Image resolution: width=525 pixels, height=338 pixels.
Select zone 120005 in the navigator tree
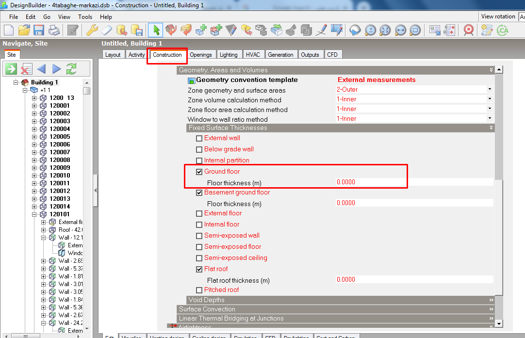tap(60, 137)
